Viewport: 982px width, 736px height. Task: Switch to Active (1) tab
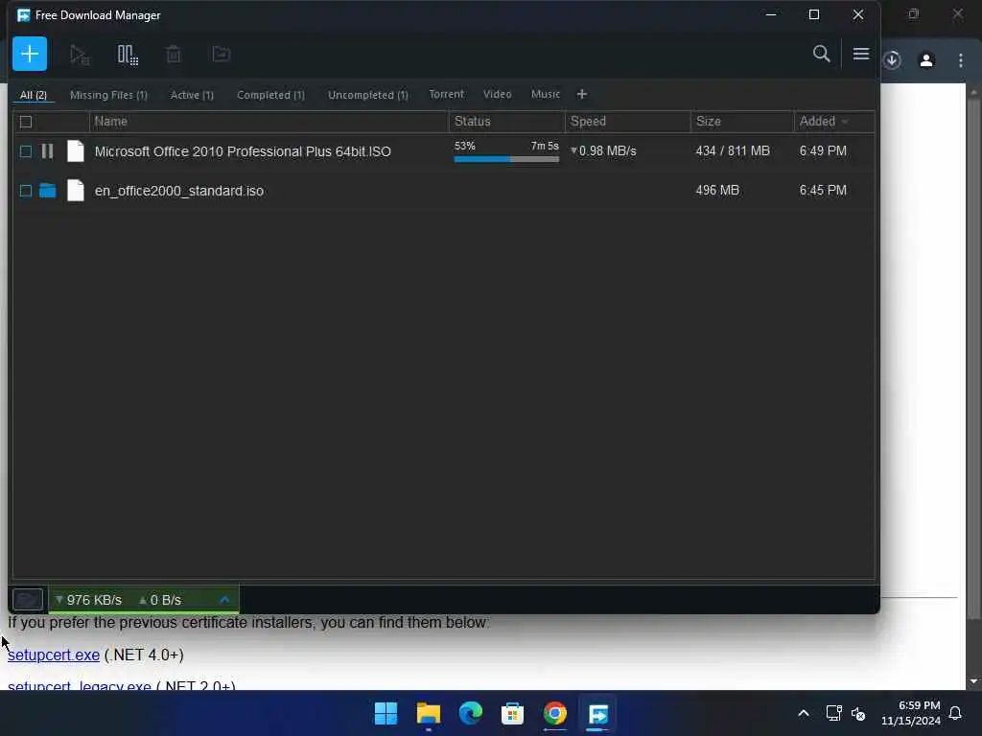(192, 95)
